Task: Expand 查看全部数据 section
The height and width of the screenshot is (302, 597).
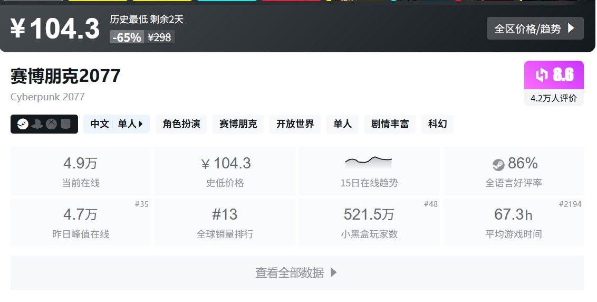Action: coord(297,272)
